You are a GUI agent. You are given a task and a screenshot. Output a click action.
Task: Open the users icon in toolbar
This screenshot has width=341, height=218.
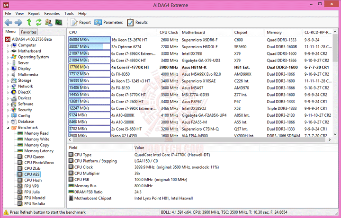[x=48, y=22]
